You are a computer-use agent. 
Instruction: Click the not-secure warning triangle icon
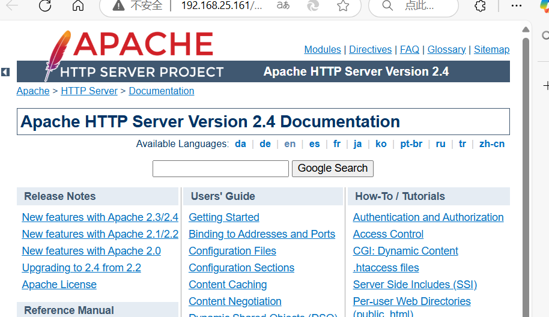point(118,5)
